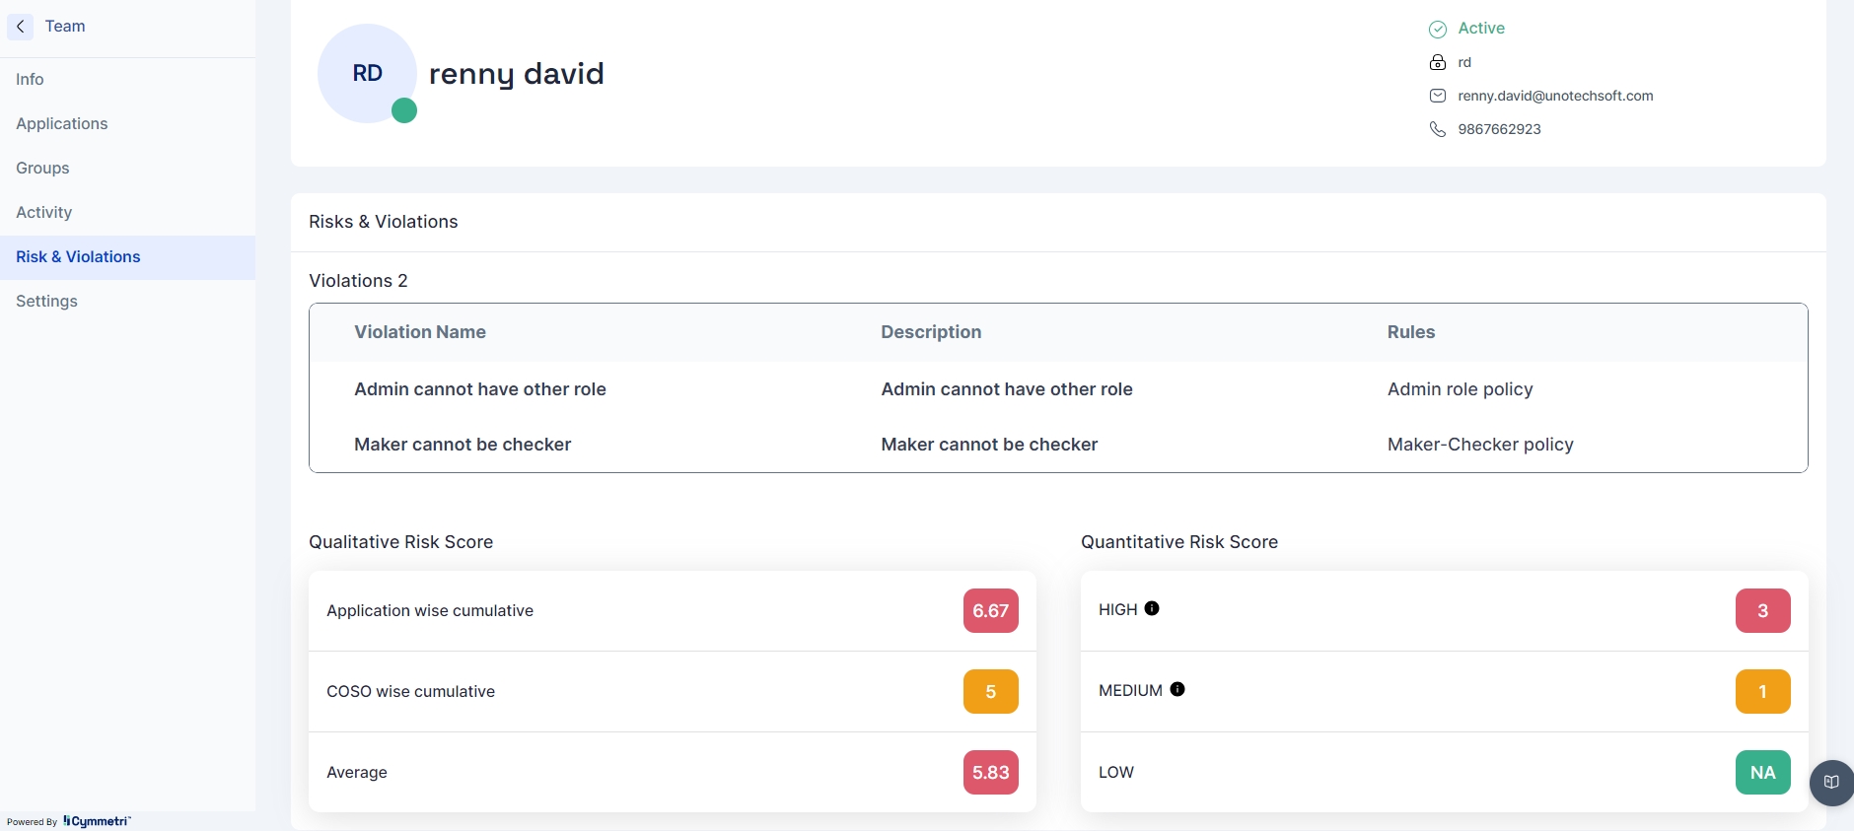The height and width of the screenshot is (831, 1854).
Task: Click the HIGH risk info icon
Action: (x=1151, y=608)
